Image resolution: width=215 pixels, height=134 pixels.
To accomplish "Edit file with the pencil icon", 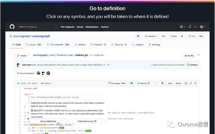I will click(x=191, y=83).
